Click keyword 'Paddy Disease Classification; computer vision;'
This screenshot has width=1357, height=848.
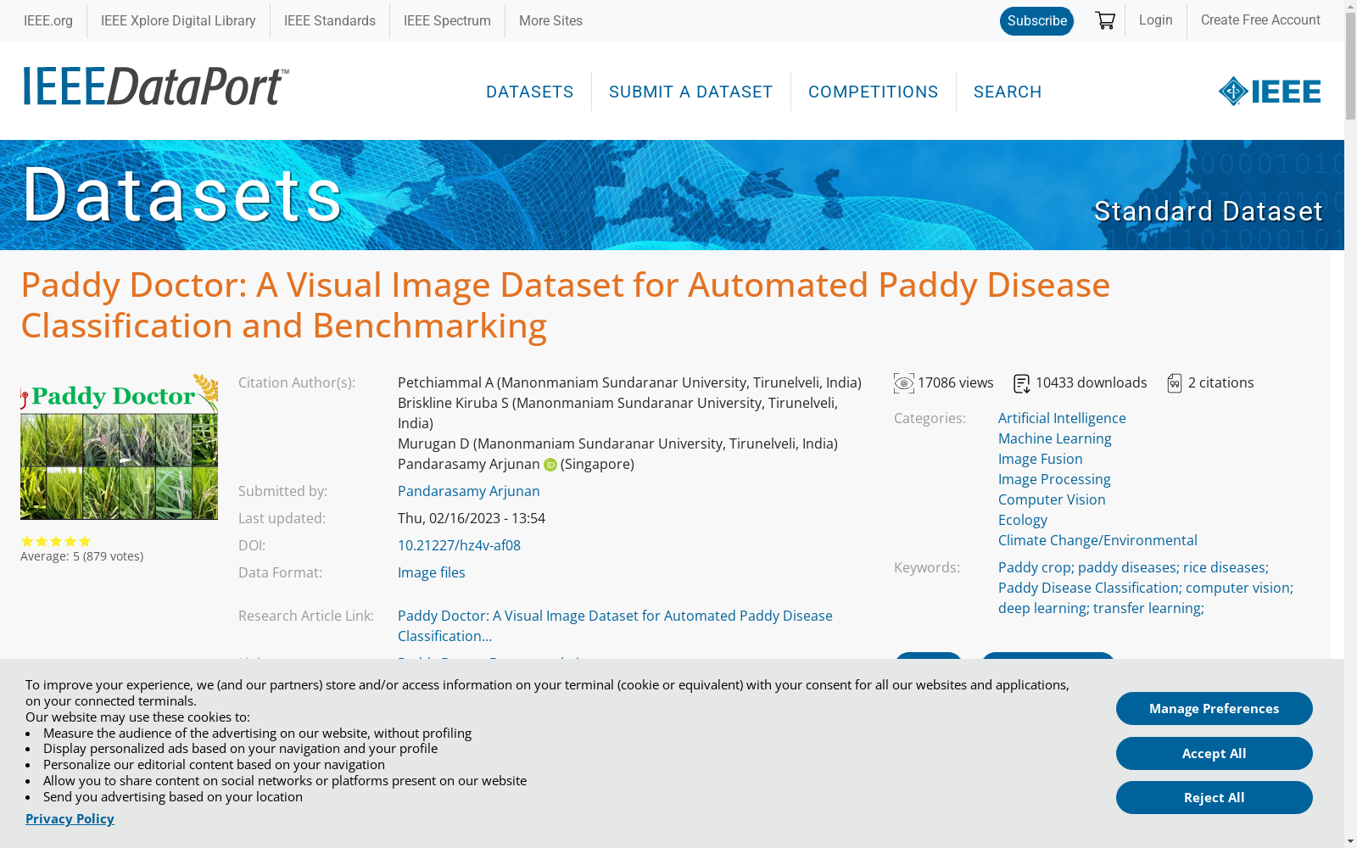tap(1146, 588)
